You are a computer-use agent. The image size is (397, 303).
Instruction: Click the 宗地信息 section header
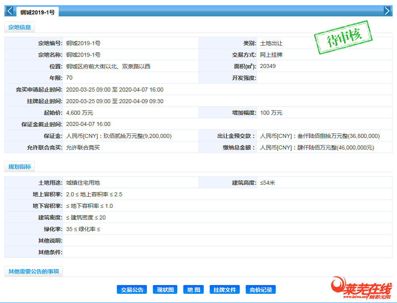pyautogui.click(x=20, y=27)
